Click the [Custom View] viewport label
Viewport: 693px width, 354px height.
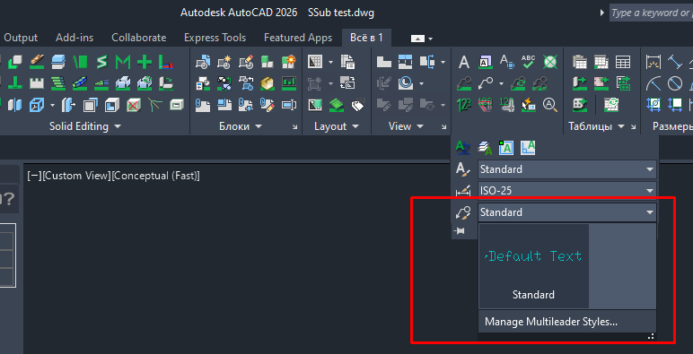click(77, 176)
